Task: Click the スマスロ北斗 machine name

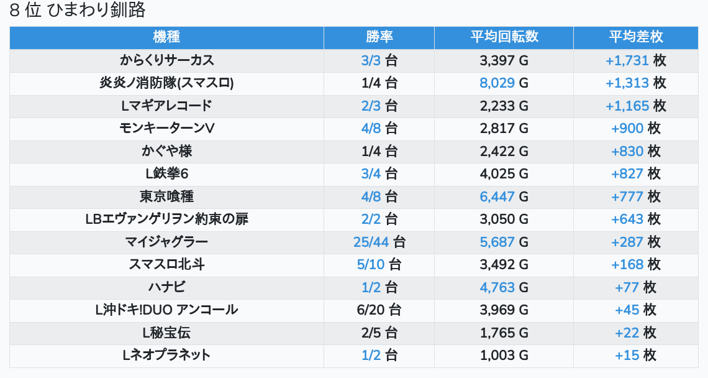Action: coord(166,265)
